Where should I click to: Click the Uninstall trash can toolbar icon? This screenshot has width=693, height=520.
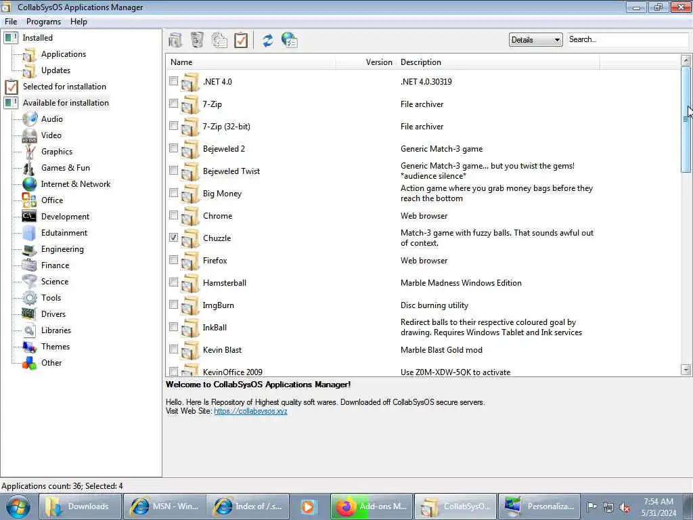tap(197, 40)
